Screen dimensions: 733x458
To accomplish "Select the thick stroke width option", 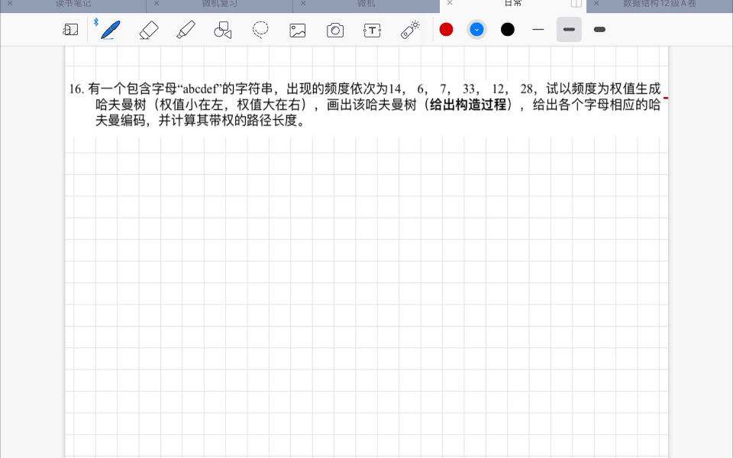I will pyautogui.click(x=599, y=29).
